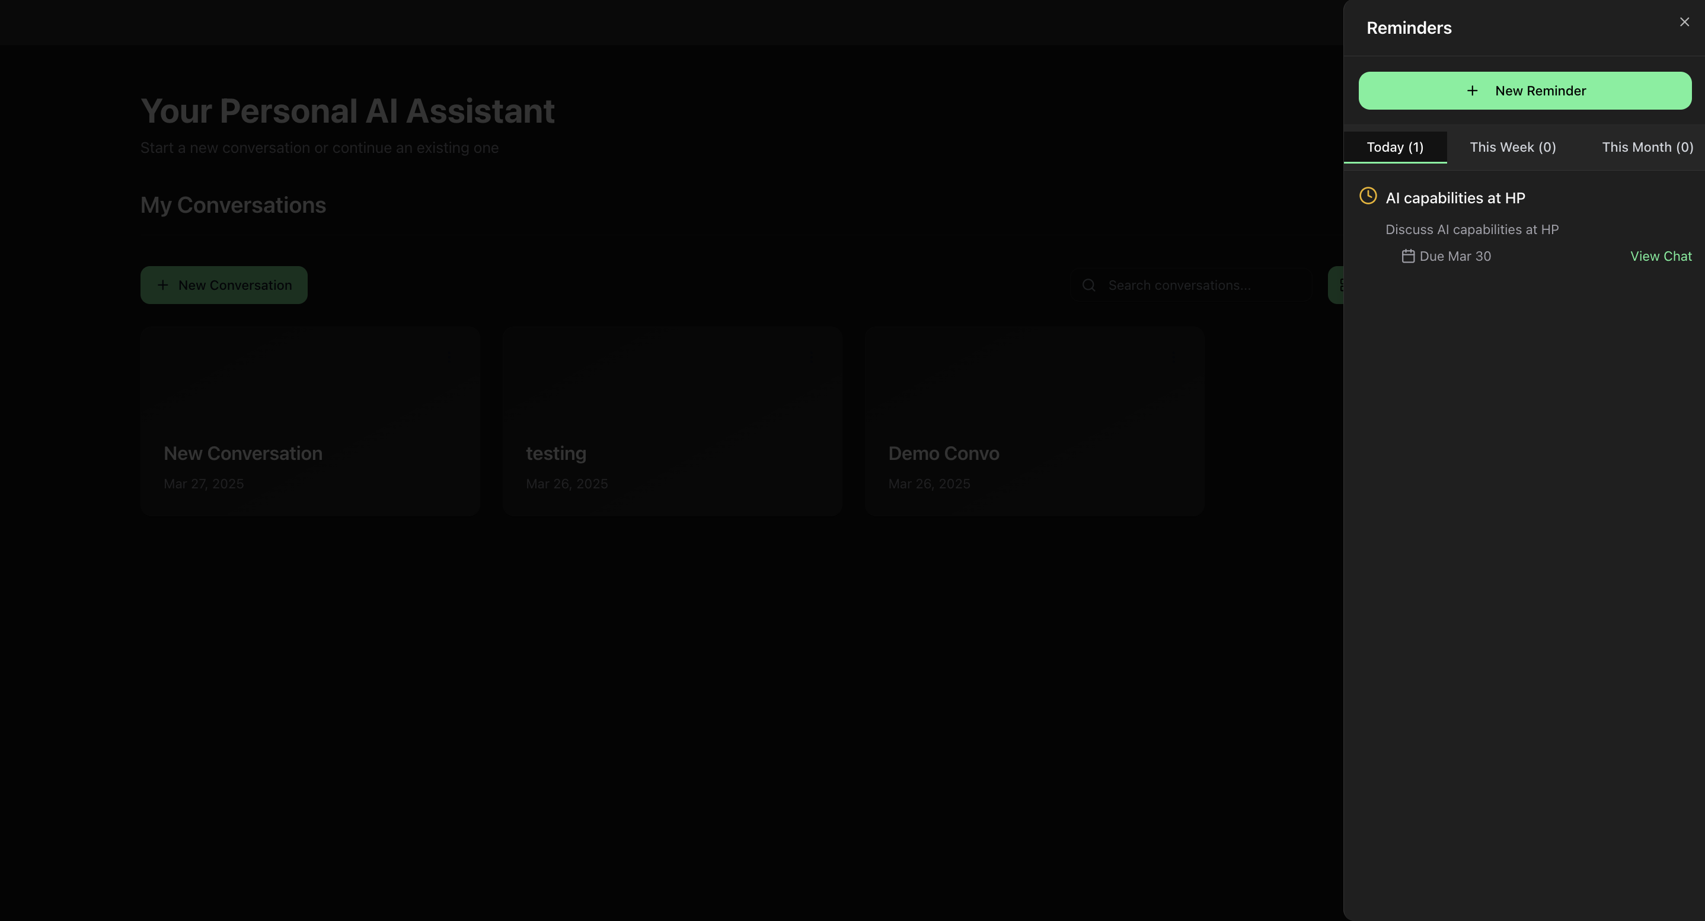1705x921 pixels.
Task: Open the View Chat link
Action: (x=1660, y=256)
